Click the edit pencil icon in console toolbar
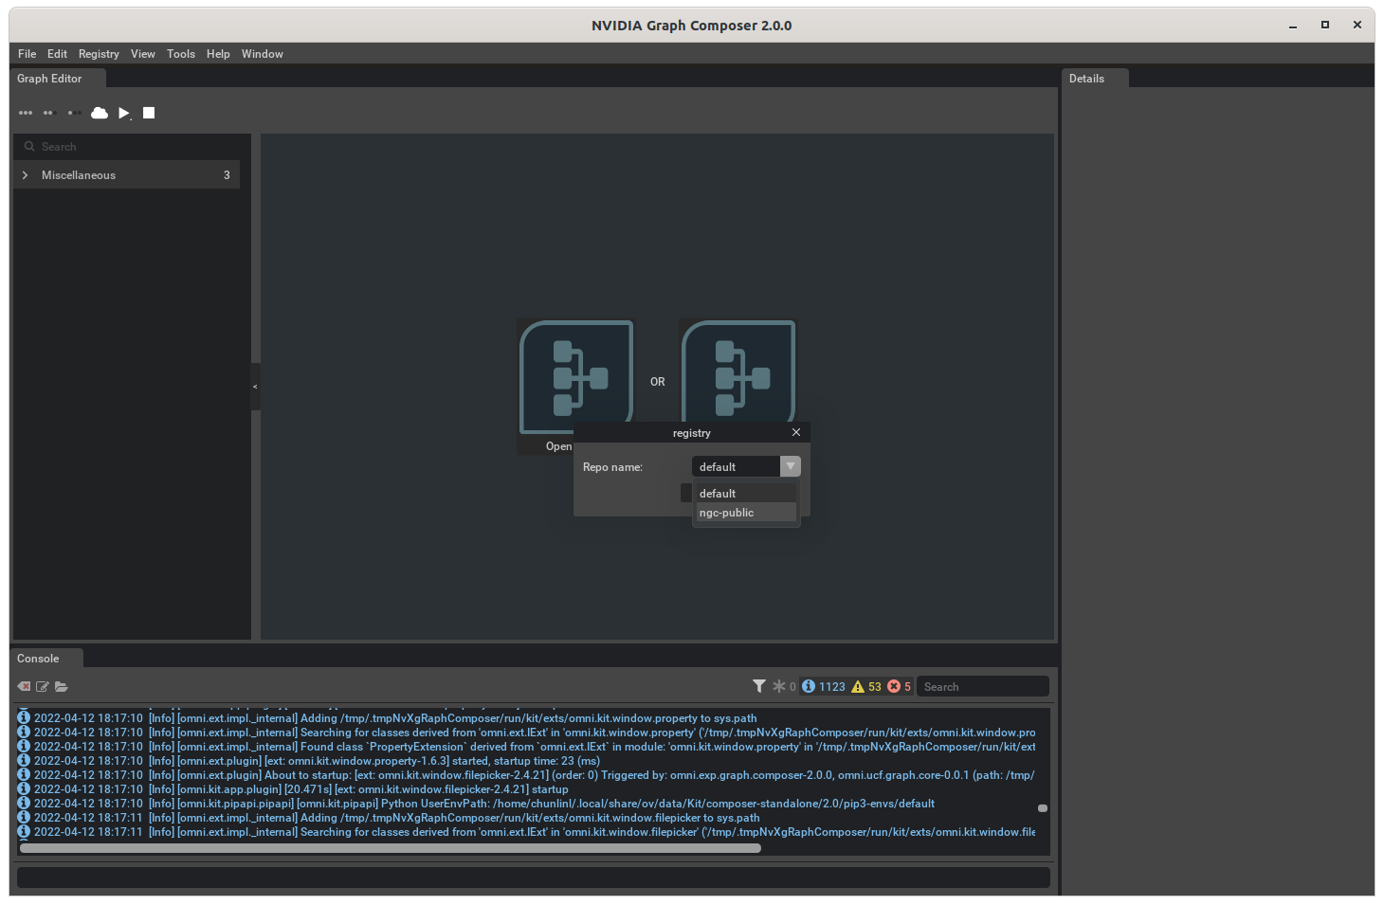1384x905 pixels. (x=43, y=686)
